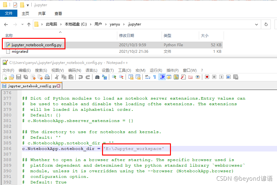Open Folder as Workspace icon
The height and width of the screenshot is (185, 277).
[x=190, y=77]
